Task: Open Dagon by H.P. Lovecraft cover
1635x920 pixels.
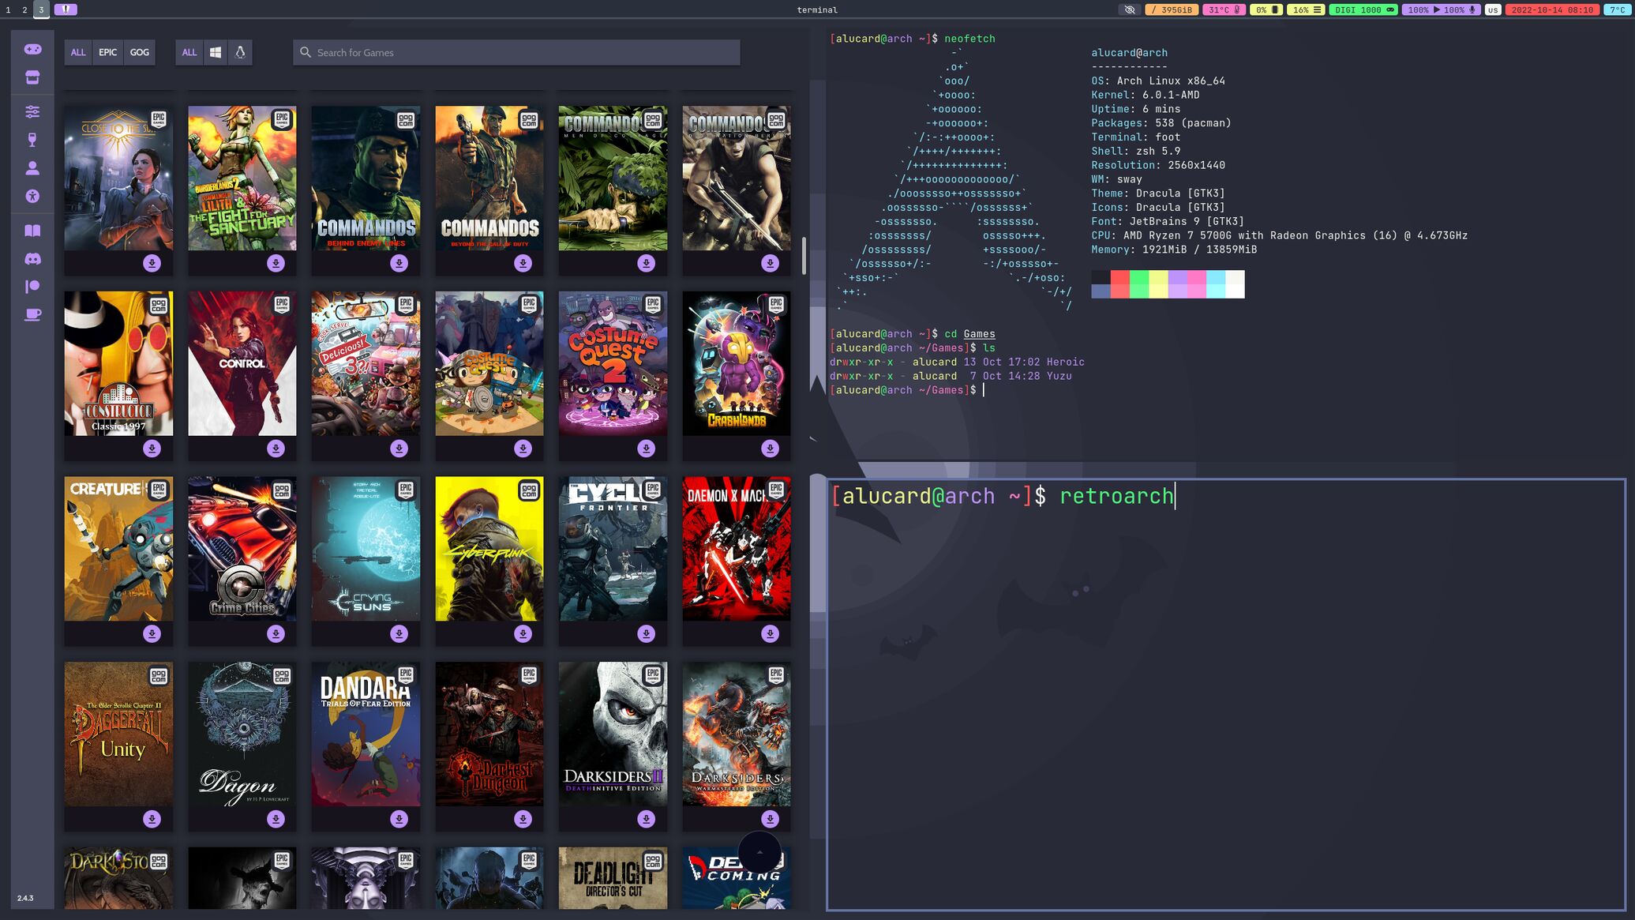Action: coord(242,734)
